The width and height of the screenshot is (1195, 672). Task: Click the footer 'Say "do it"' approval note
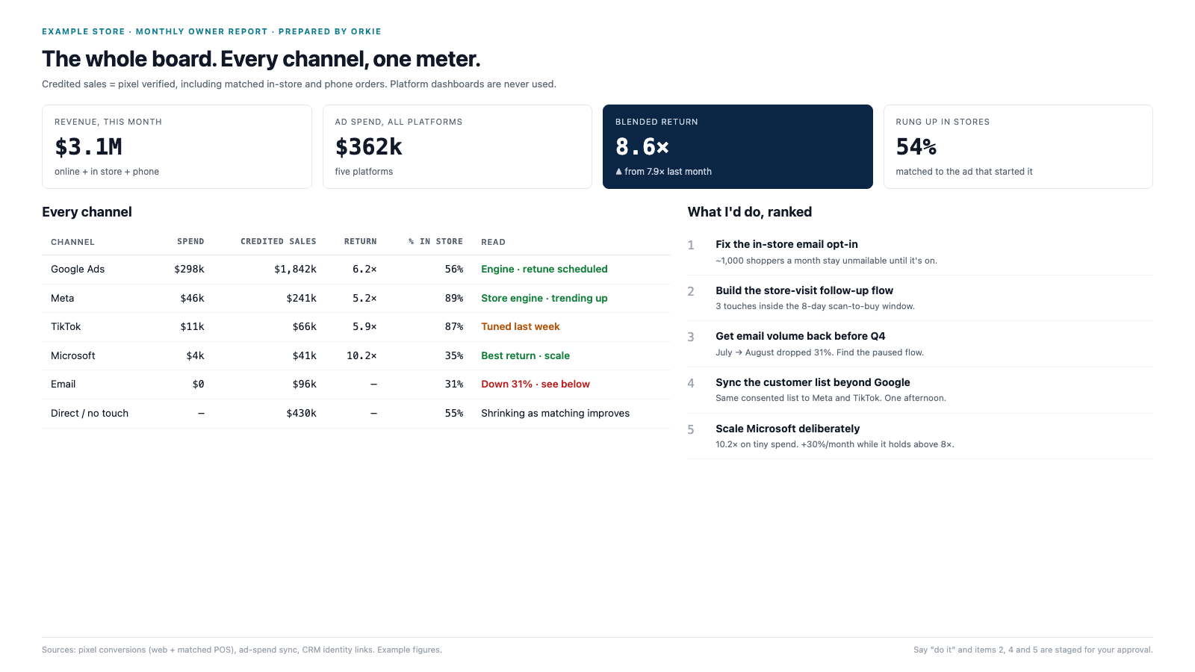[1033, 650]
